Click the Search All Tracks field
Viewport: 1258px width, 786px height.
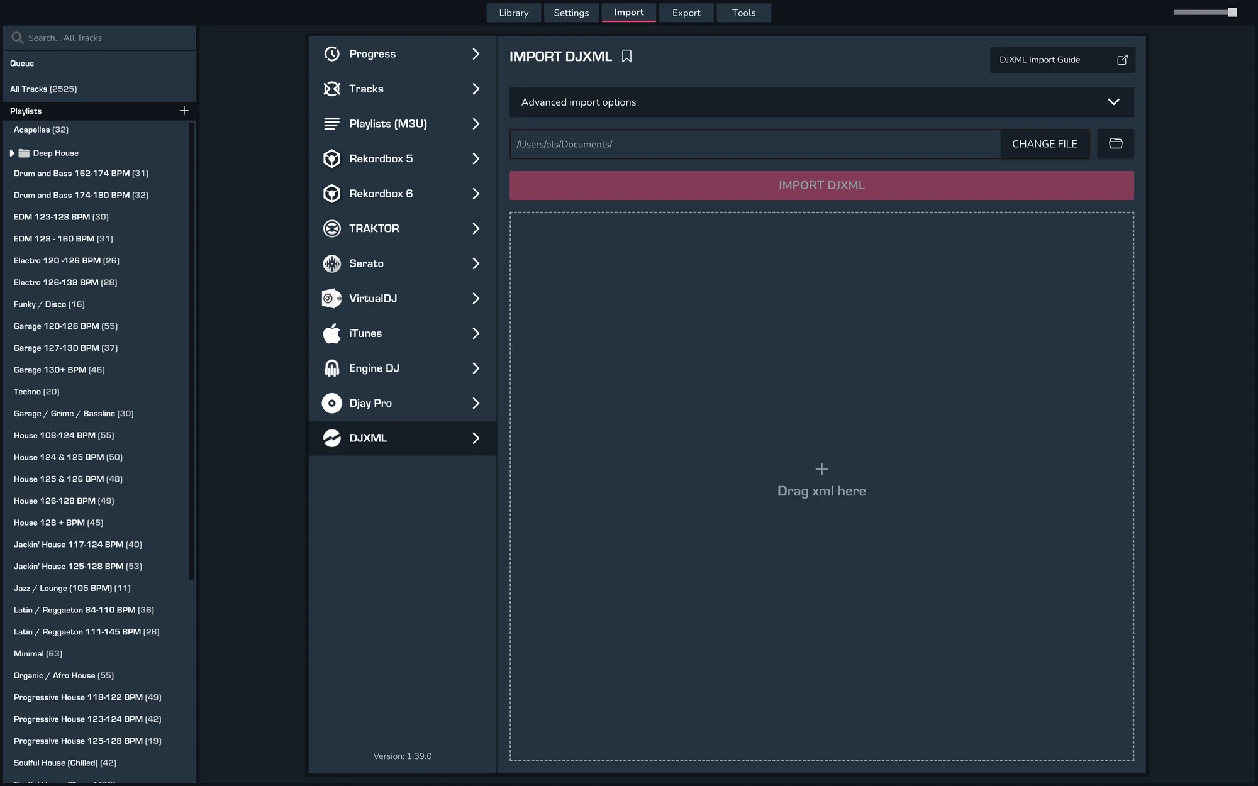coord(101,38)
